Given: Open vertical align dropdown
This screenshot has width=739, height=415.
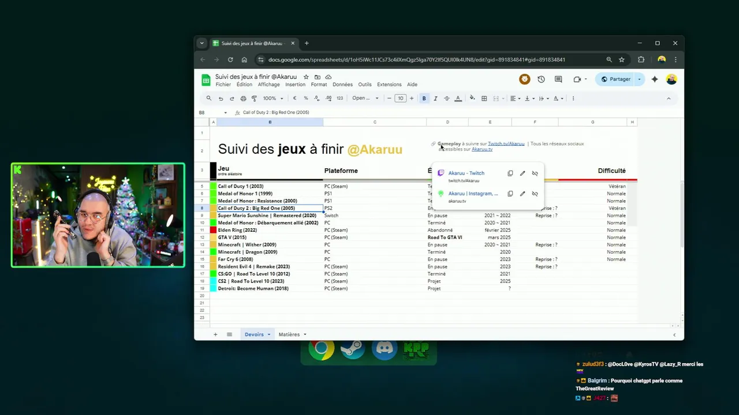Looking at the screenshot, I should click(x=529, y=99).
